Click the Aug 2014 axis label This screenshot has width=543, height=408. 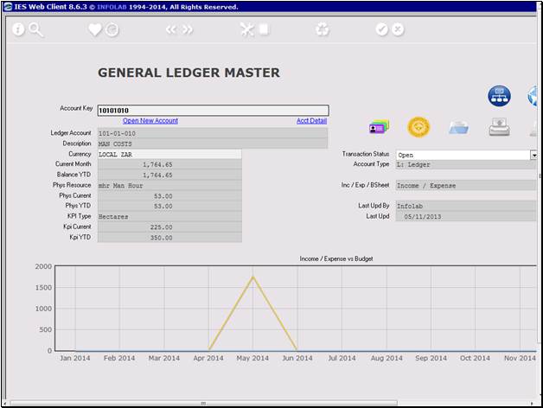[386, 358]
